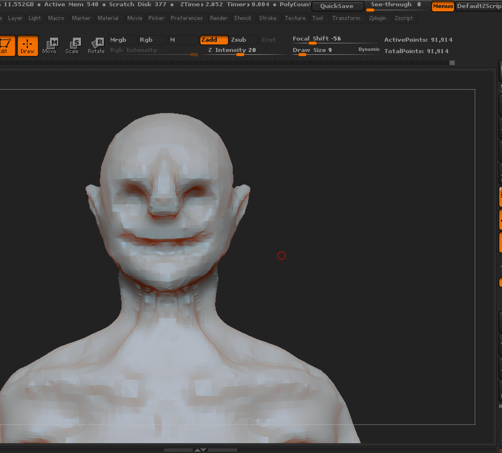The image size is (502, 453).
Task: Adjust the Rgb Intensity slider
Action: (154, 51)
